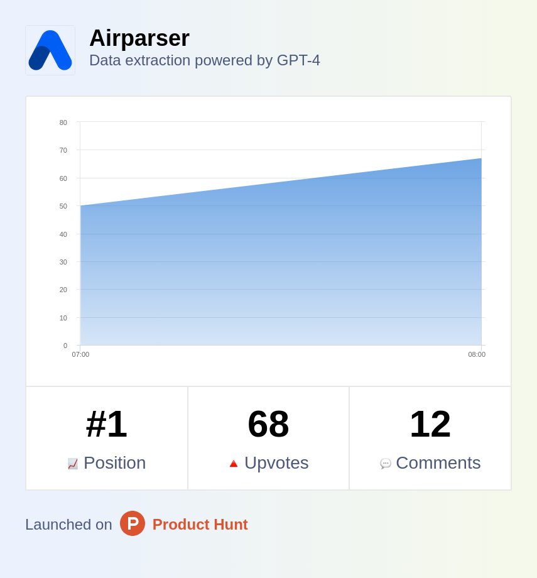The height and width of the screenshot is (578, 537).
Task: Click the Launched on text label
Action: pyautogui.click(x=68, y=525)
